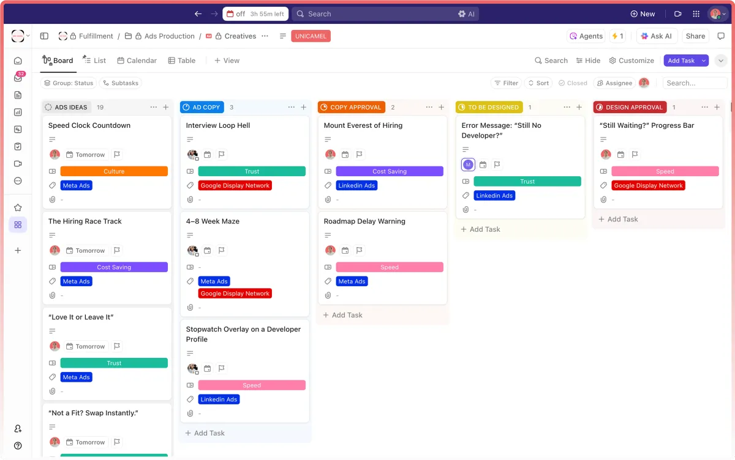Image resolution: width=735 pixels, height=460 pixels.
Task: Open chat bubble icon below user avatar
Action: tap(721, 36)
